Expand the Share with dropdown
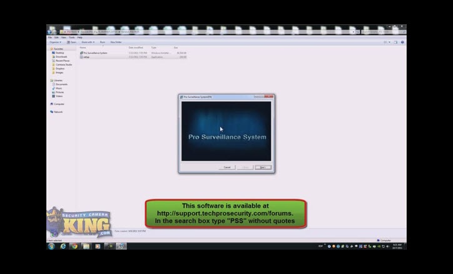Image resolution: width=453 pixels, height=274 pixels. point(88,42)
